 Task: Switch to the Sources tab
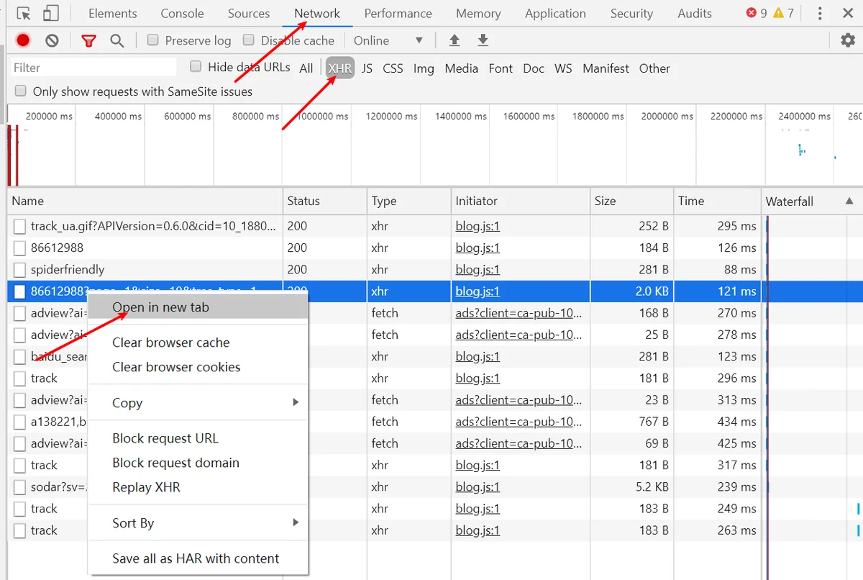pos(249,14)
